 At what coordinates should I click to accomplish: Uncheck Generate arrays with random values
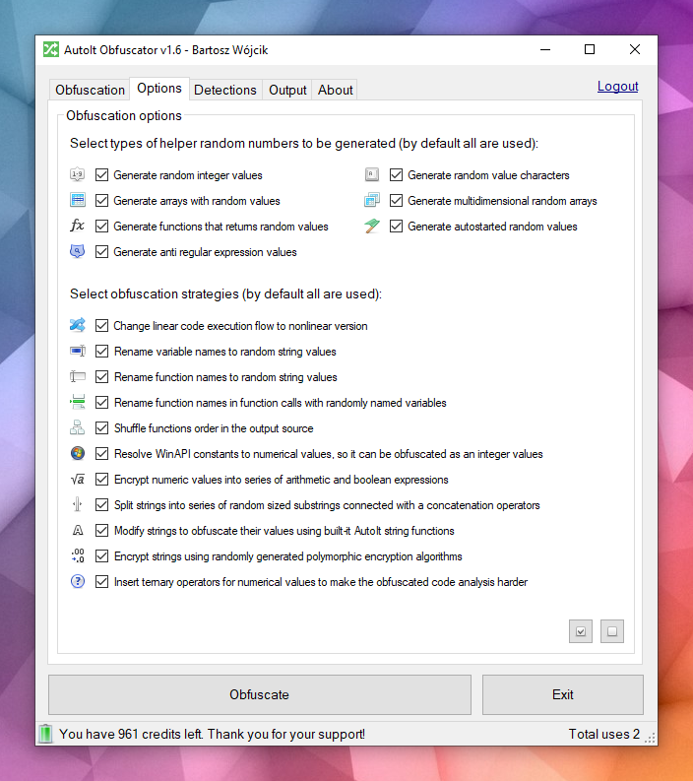[x=101, y=200]
